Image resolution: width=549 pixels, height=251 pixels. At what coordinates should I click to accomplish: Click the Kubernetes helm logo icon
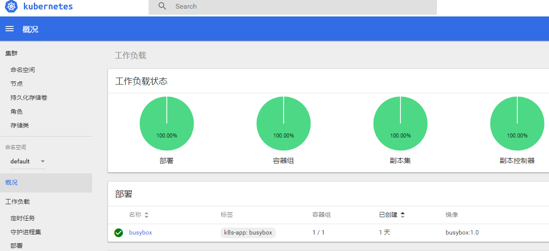pos(11,7)
